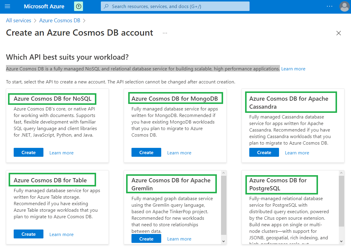Click the PostgreSQL card scrollbar up arrow
This screenshot has height=250, width=351.
pos(341,173)
